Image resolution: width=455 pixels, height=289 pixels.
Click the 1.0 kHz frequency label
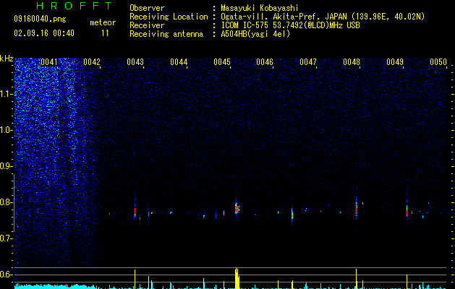[7, 130]
